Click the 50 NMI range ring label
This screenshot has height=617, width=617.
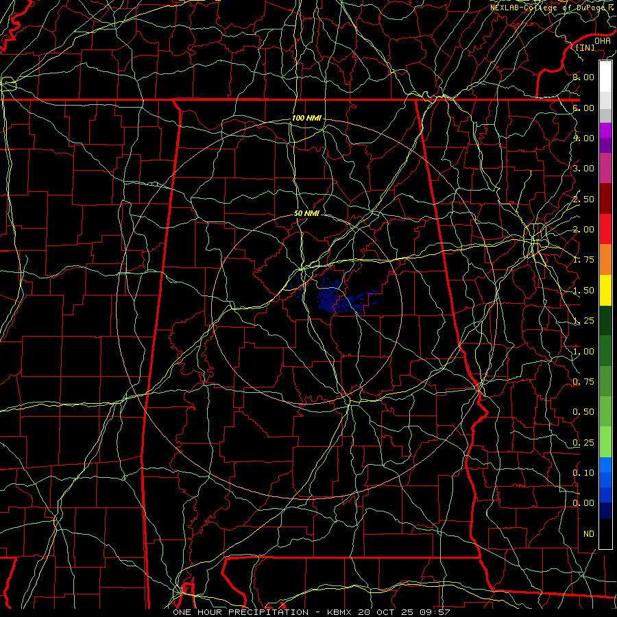click(x=306, y=214)
